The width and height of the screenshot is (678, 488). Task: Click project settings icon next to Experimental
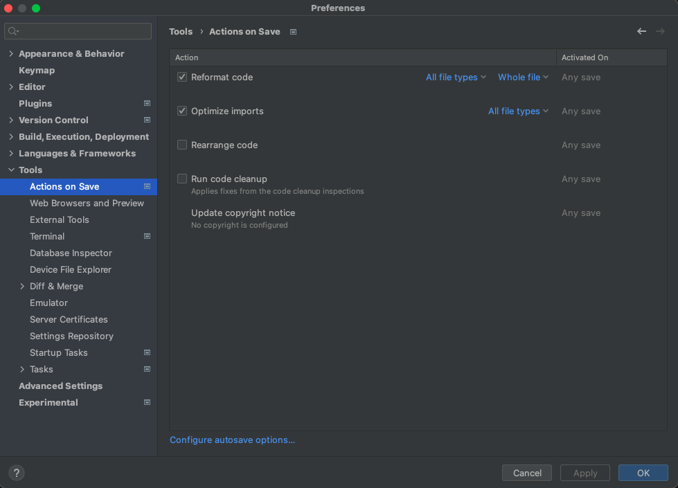point(147,402)
